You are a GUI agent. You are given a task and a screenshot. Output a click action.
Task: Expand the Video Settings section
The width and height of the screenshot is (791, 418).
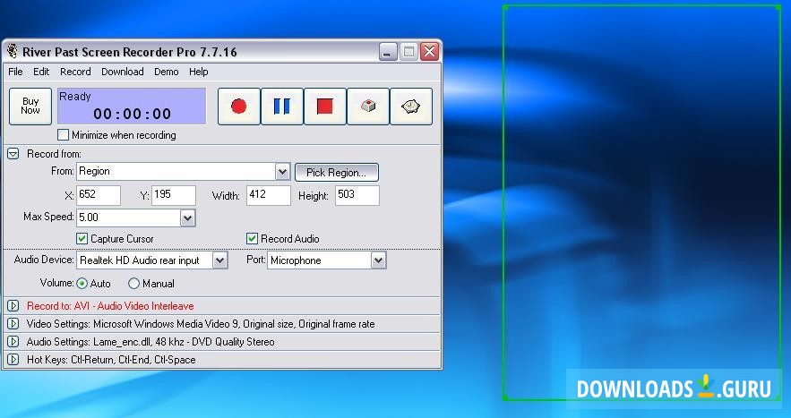pos(13,324)
